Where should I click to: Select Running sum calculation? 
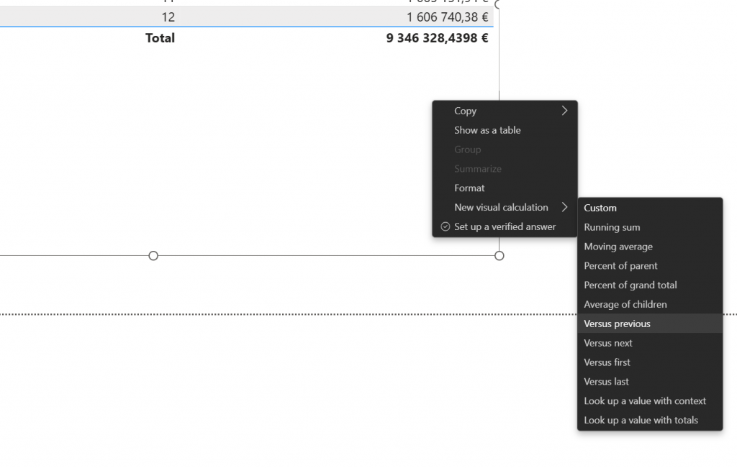tap(612, 227)
